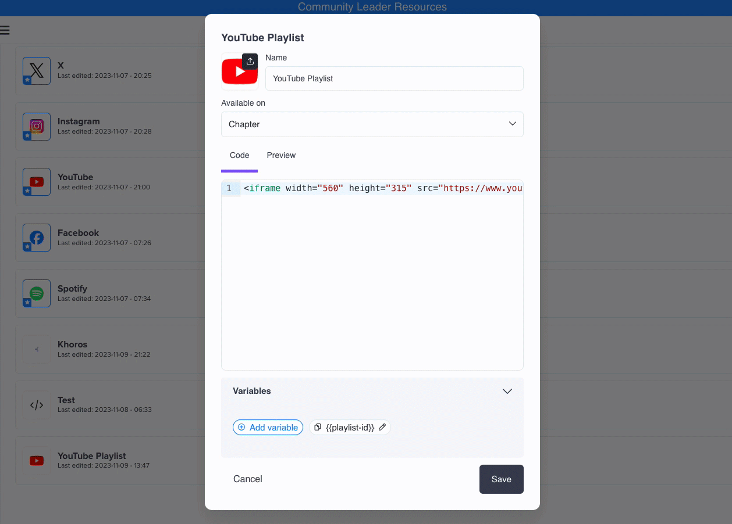This screenshot has width=732, height=524.
Task: Open the Available on dropdown showing Chapter
Action: [x=372, y=124]
